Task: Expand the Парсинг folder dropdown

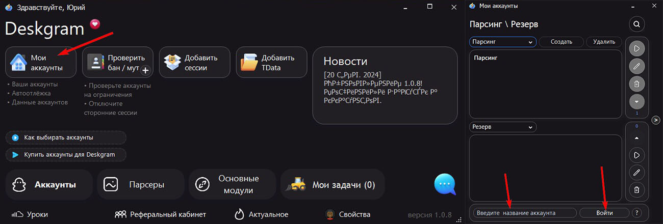Action: coord(502,42)
